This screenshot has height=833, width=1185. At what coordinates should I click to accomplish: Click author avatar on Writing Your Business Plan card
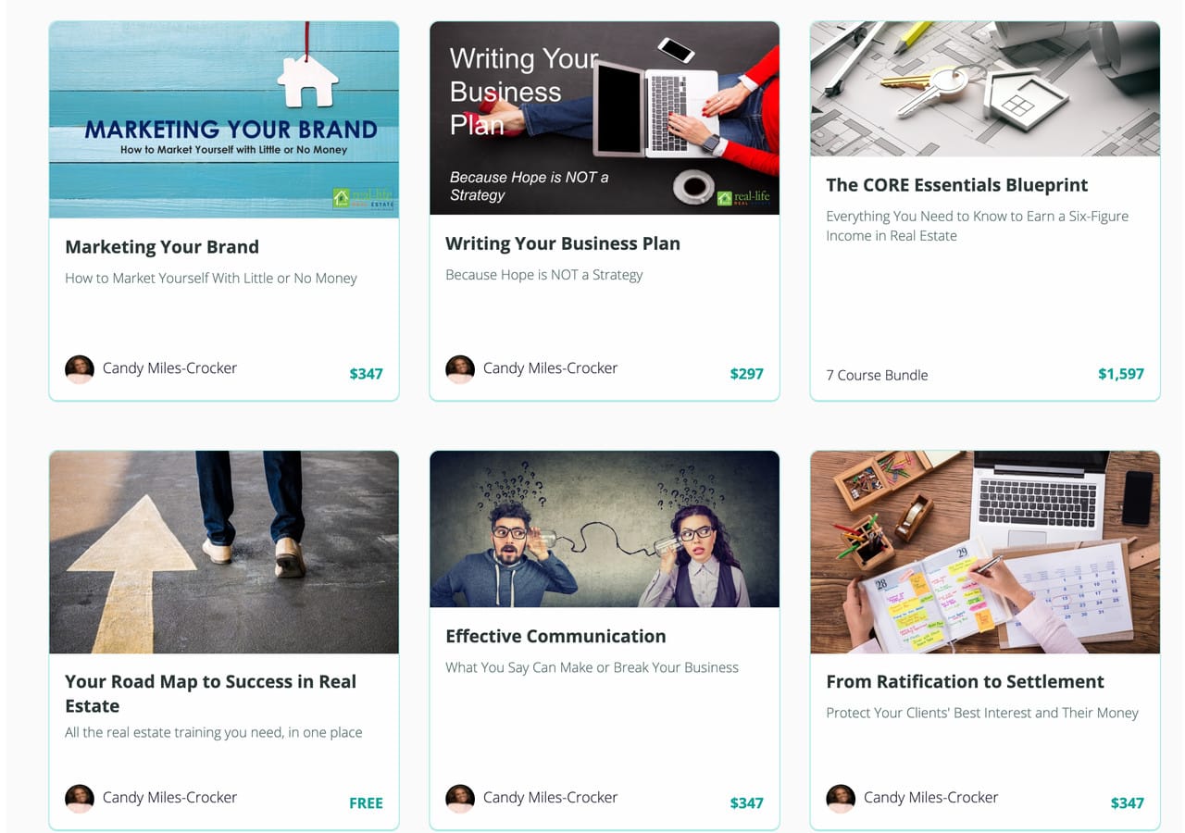coord(460,369)
